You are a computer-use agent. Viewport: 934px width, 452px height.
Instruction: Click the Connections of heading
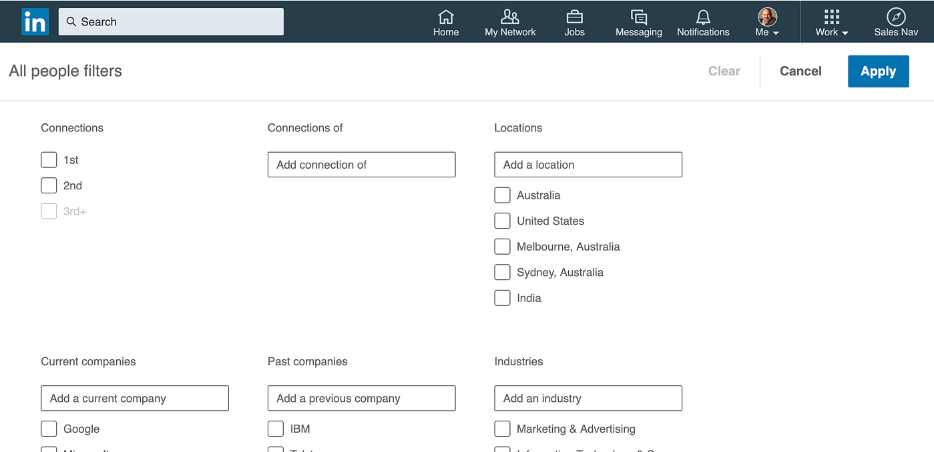(x=305, y=128)
